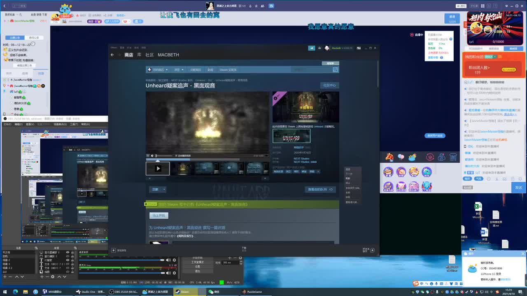Mute the desktop audio speaker in OBS mixer
Viewport: 527px width, 296px height.
click(x=168, y=260)
